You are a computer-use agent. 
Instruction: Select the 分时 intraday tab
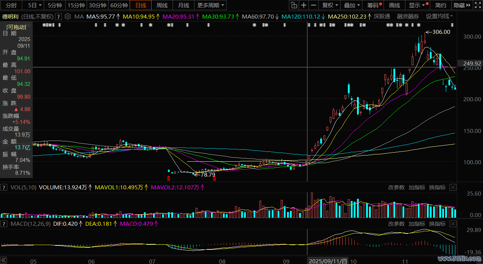(11, 5)
